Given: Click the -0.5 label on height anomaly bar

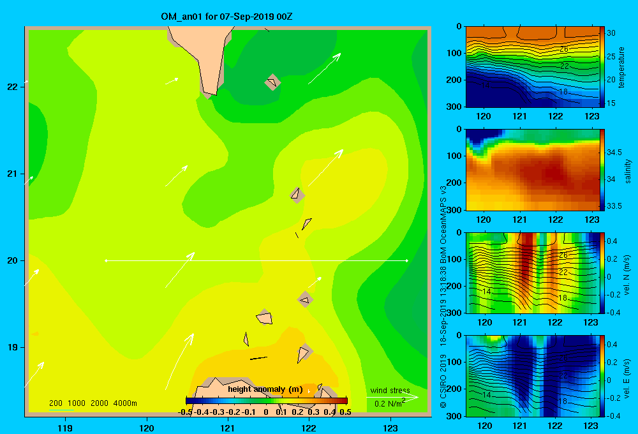Looking at the screenshot, I should (x=186, y=412).
